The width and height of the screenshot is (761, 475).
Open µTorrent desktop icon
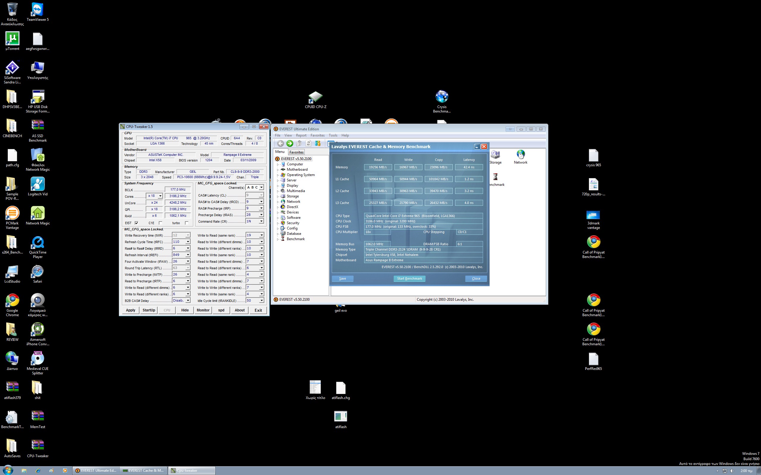[x=12, y=41]
